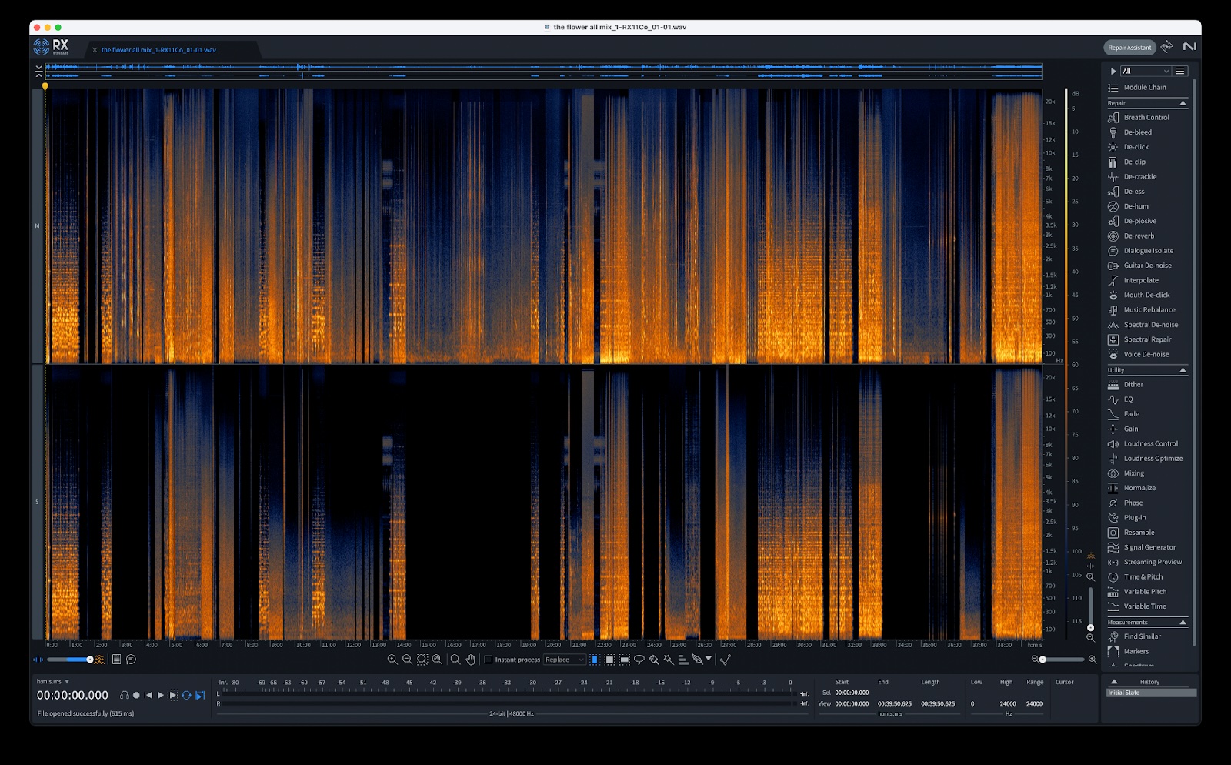The width and height of the screenshot is (1231, 765).
Task: Adjust the waveform/spectrogram balance slider
Action: (69, 660)
